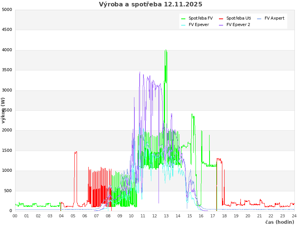Viewport: 302px width, 226px height.
Task: Toggle the FV Epever legend label
Action: point(199,24)
